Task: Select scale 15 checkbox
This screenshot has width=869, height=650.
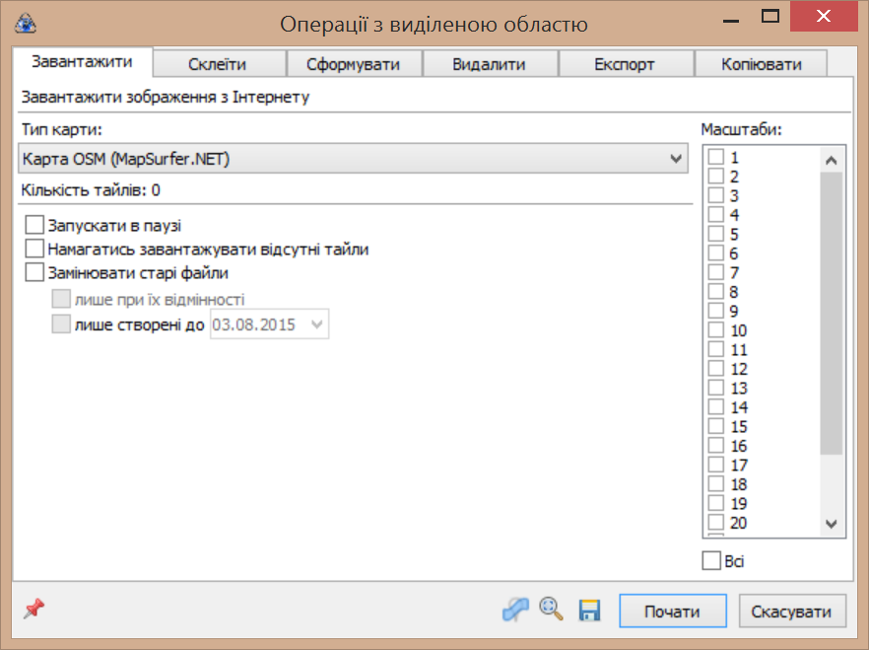Action: [x=716, y=427]
